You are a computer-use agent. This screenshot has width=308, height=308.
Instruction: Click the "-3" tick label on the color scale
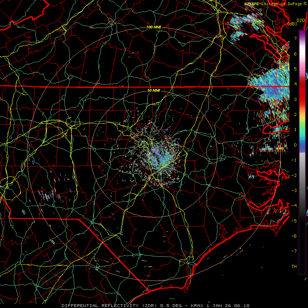pos(294,190)
